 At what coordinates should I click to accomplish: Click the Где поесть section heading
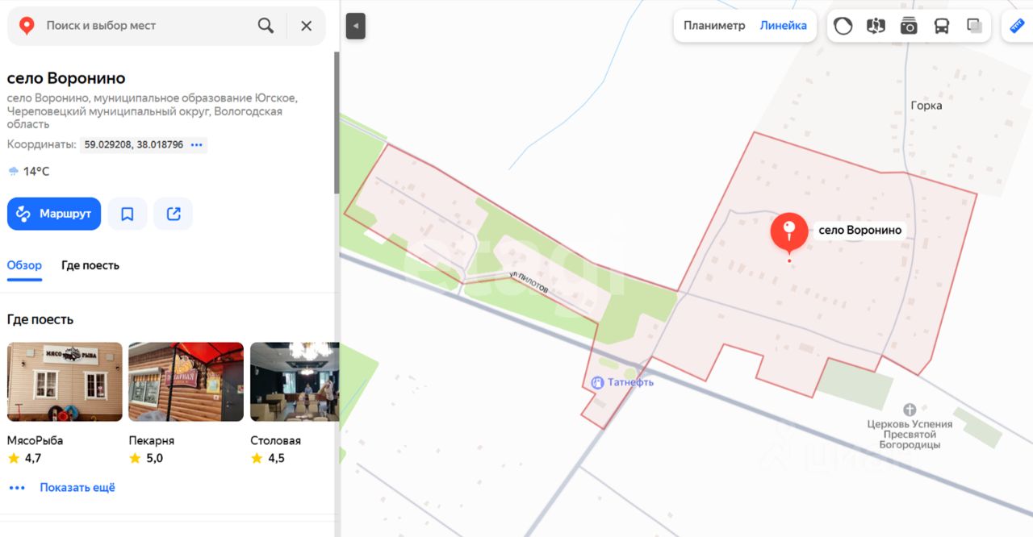click(x=40, y=319)
